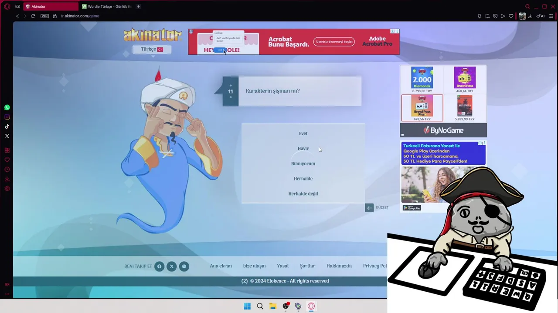Click the Opera GX taskbar icon
Viewport: 558px width, 313px height.
coord(311,306)
